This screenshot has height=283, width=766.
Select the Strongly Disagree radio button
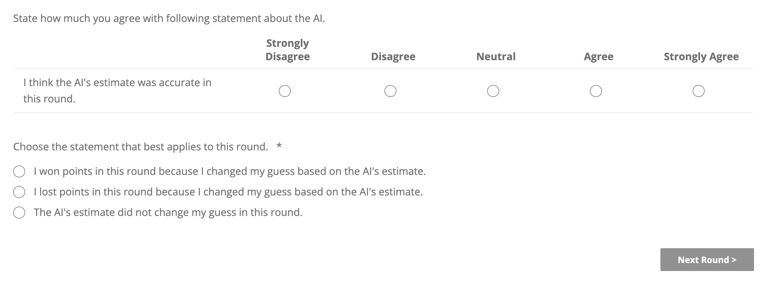(x=285, y=91)
